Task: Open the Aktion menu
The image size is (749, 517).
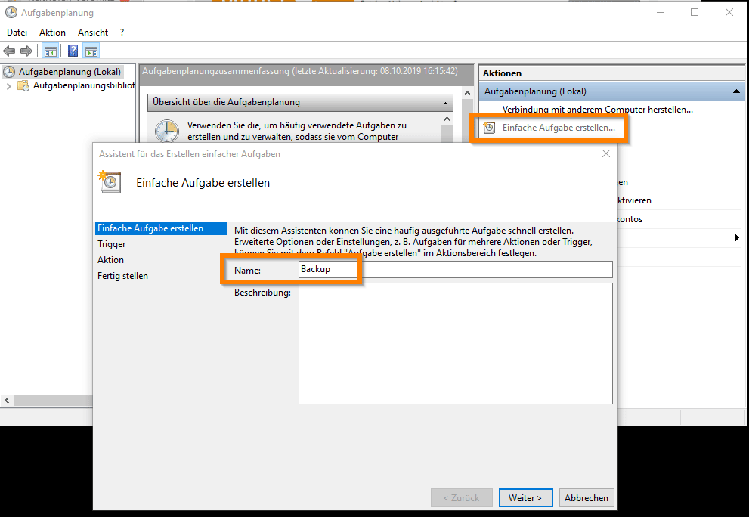Action: [52, 33]
